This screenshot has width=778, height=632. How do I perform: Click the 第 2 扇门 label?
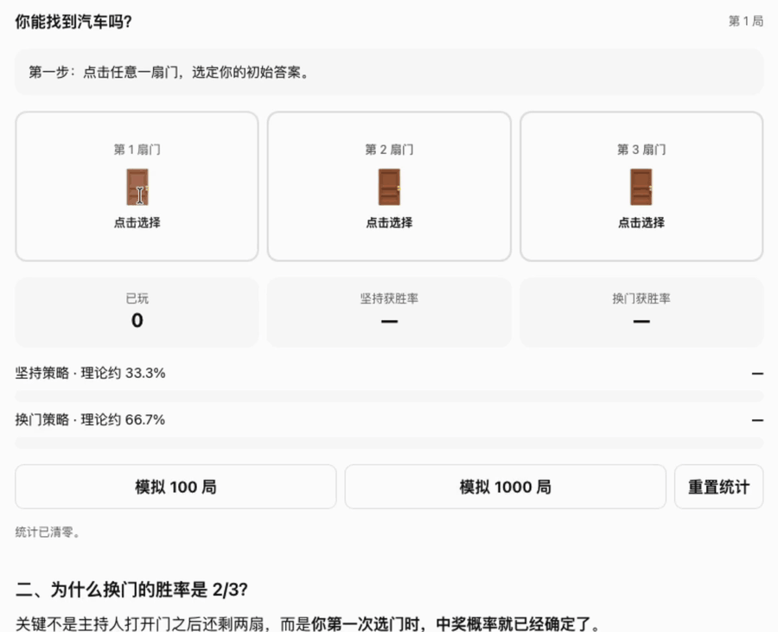click(x=389, y=150)
